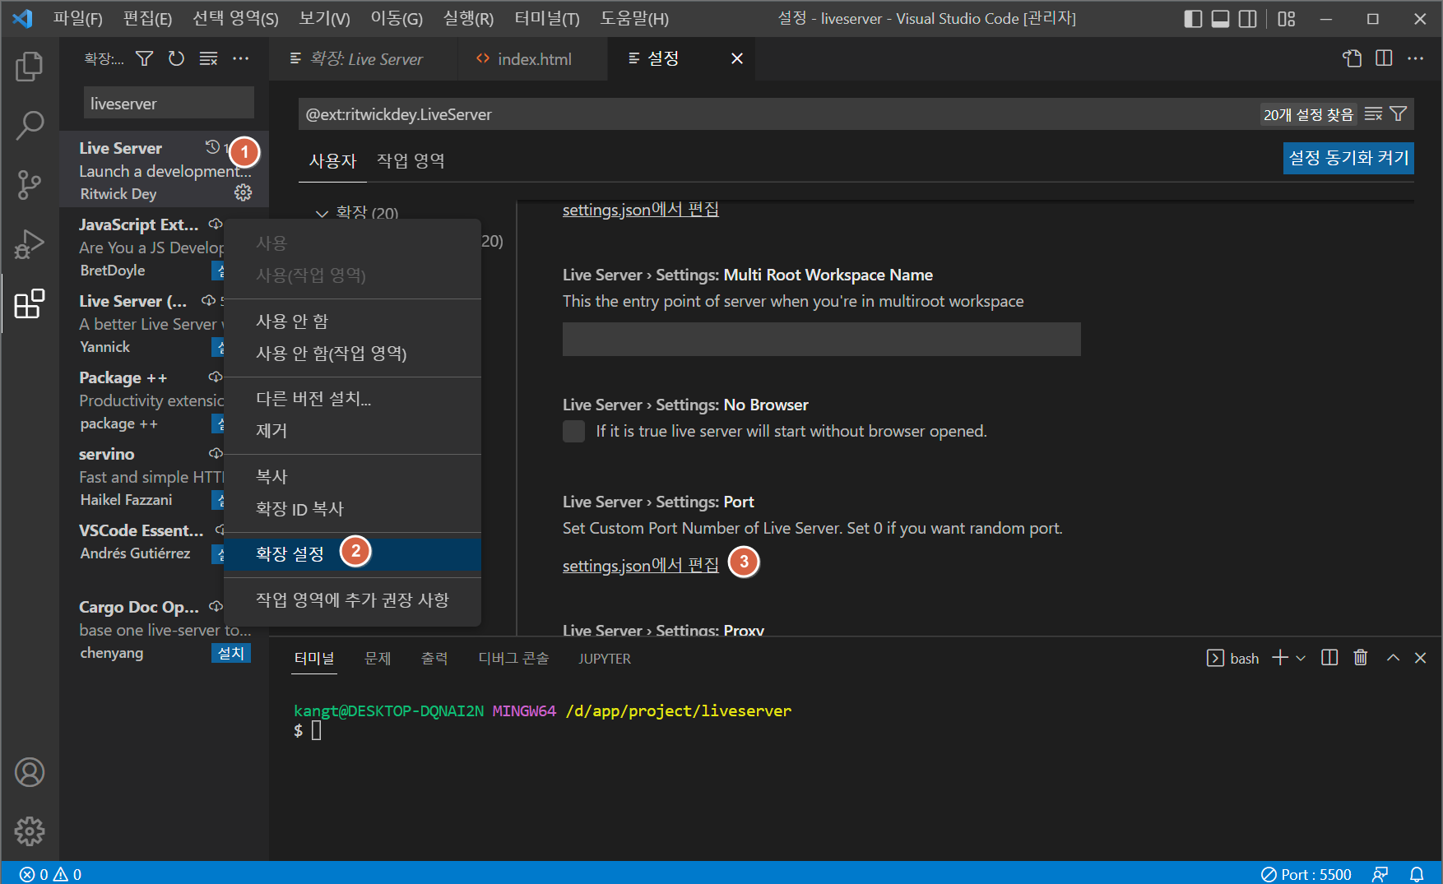
Task: Open the Customize Layout icon
Action: (x=1287, y=18)
